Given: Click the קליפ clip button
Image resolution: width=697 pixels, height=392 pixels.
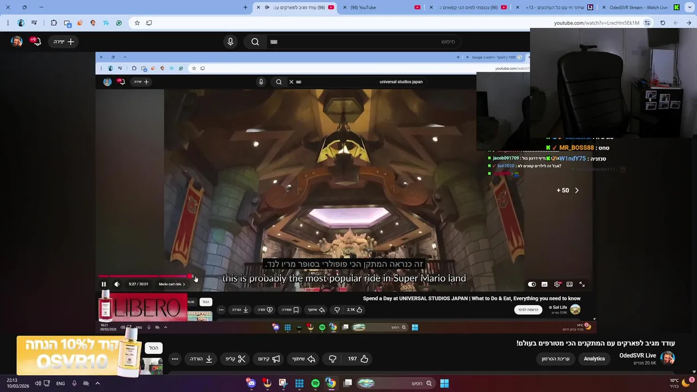Looking at the screenshot, I should [x=236, y=359].
